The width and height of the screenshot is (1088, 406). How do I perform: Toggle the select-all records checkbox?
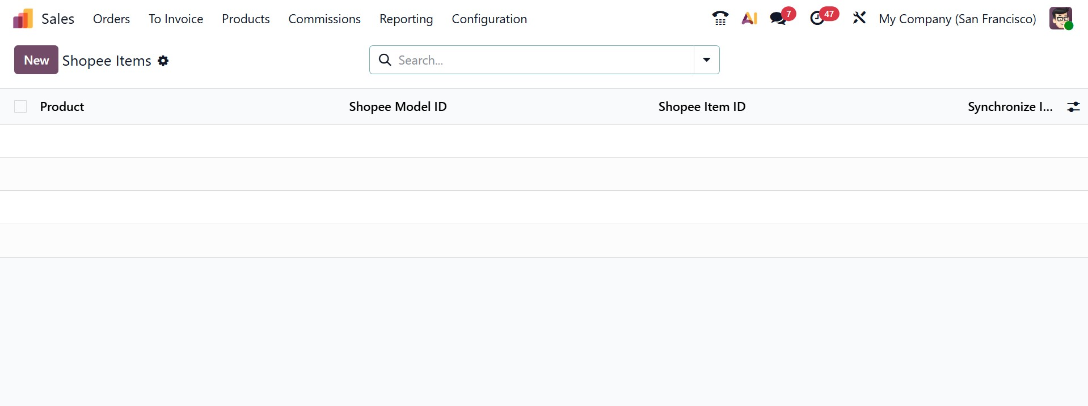[20, 106]
